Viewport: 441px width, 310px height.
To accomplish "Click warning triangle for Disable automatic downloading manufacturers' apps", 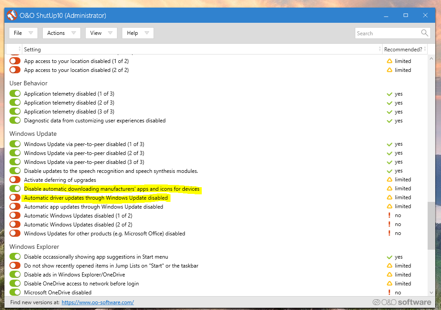I will point(390,189).
